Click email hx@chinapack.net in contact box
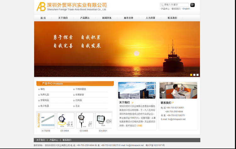Screen dimensions: 236x149 pyautogui.click(x=177, y=119)
